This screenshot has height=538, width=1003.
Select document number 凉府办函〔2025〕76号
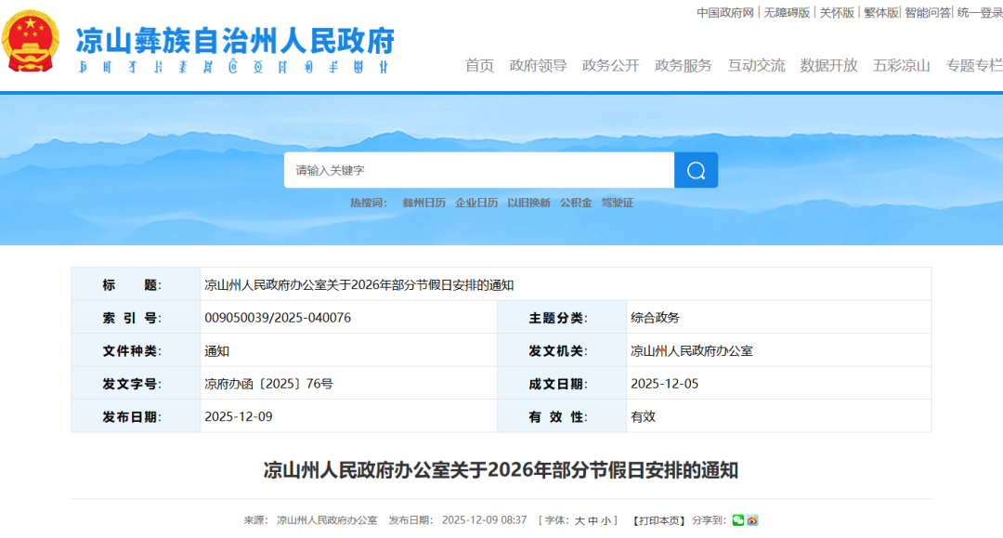(x=268, y=384)
